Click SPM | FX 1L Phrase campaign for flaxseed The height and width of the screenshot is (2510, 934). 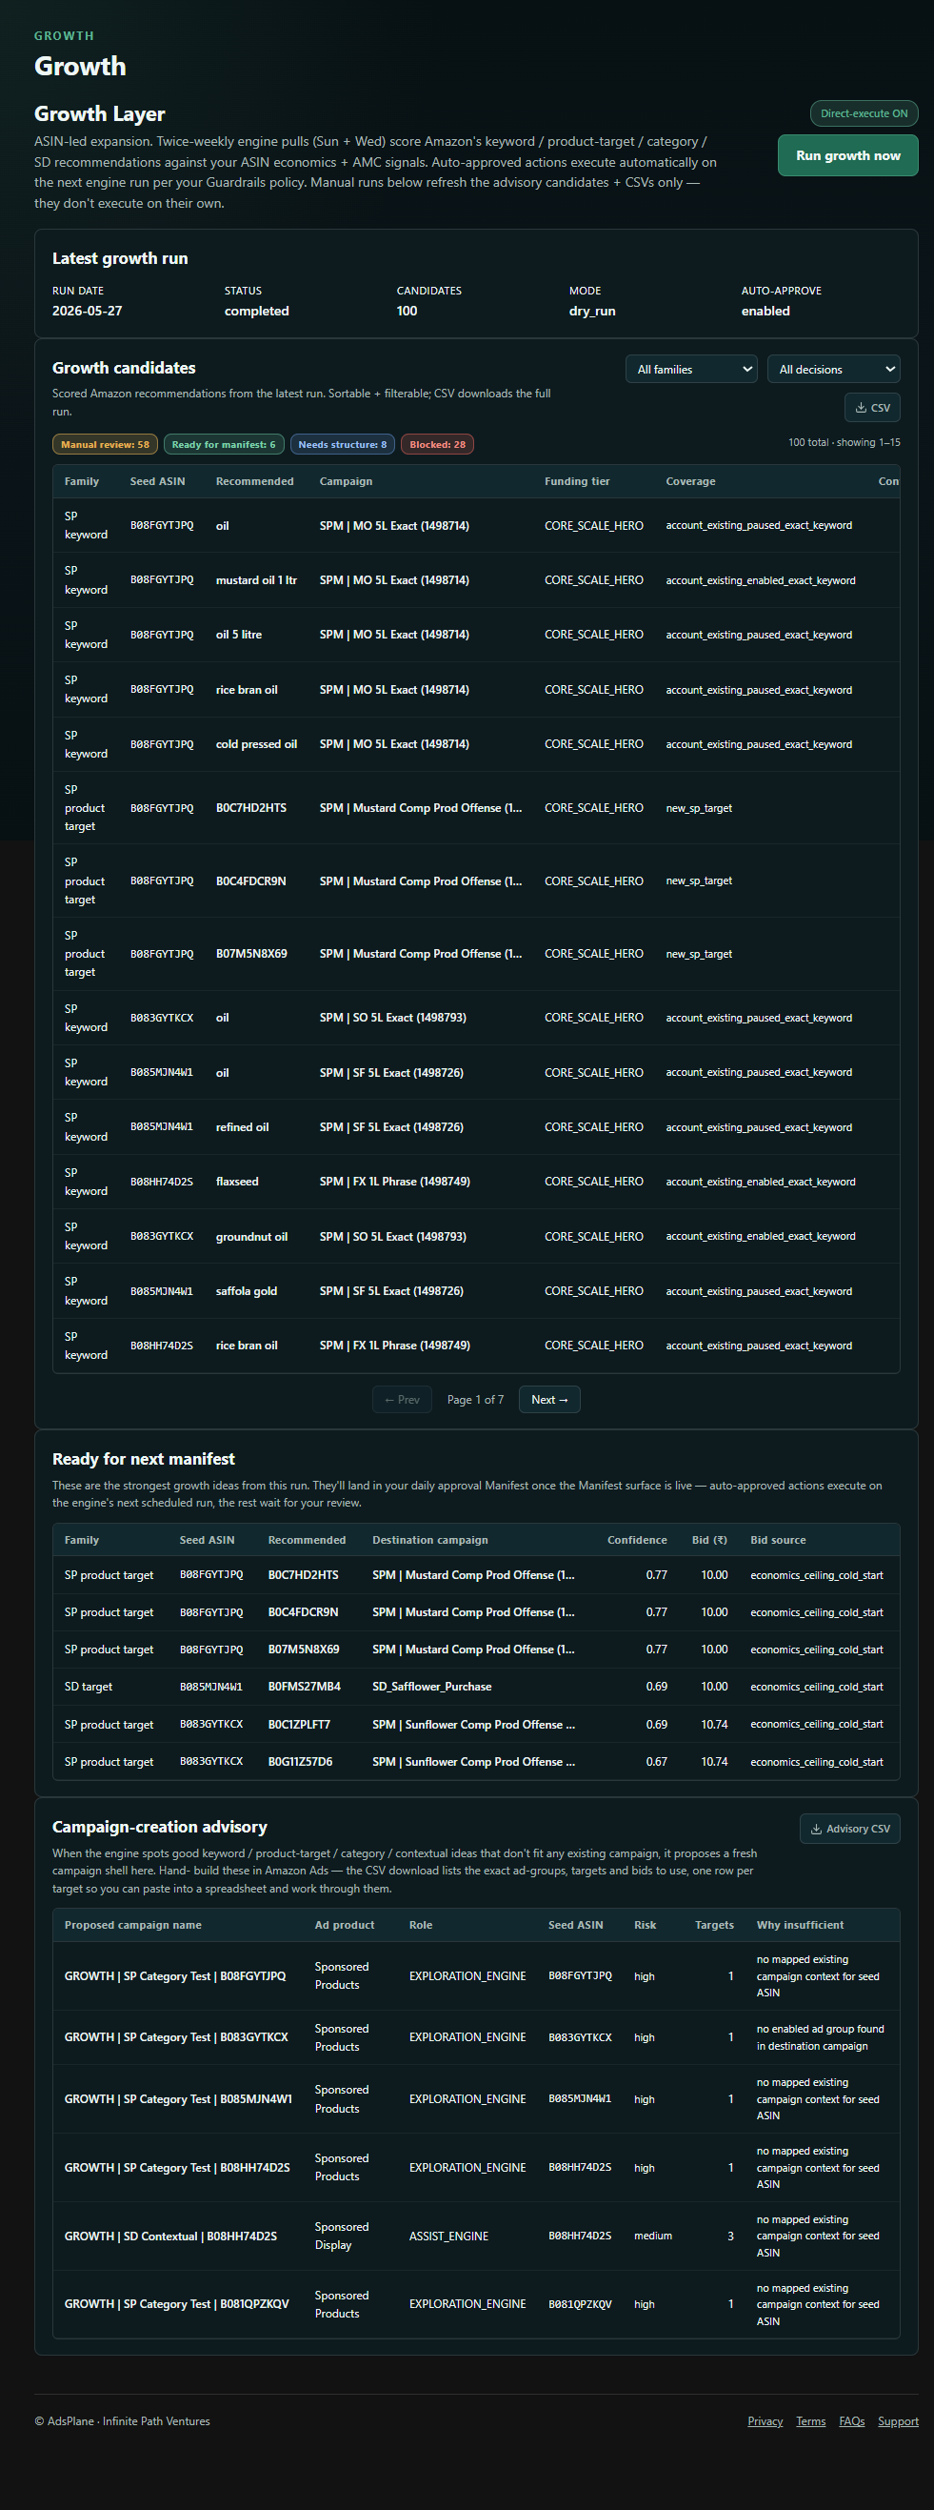(394, 1181)
